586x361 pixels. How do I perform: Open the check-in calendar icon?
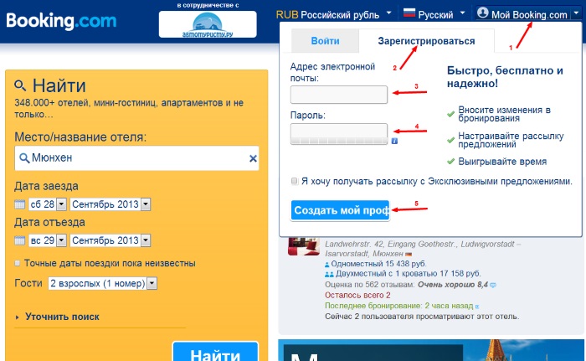20,204
